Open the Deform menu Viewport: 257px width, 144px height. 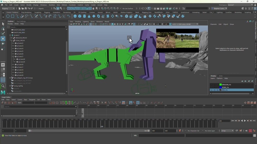coord(64,5)
